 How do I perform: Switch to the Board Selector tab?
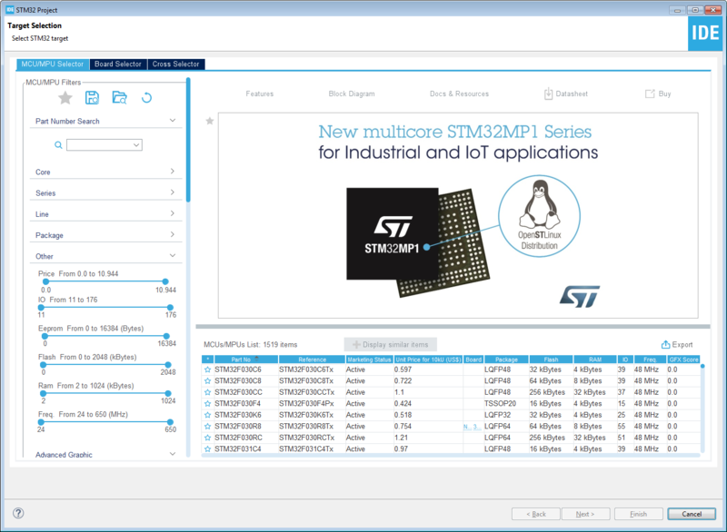point(117,64)
